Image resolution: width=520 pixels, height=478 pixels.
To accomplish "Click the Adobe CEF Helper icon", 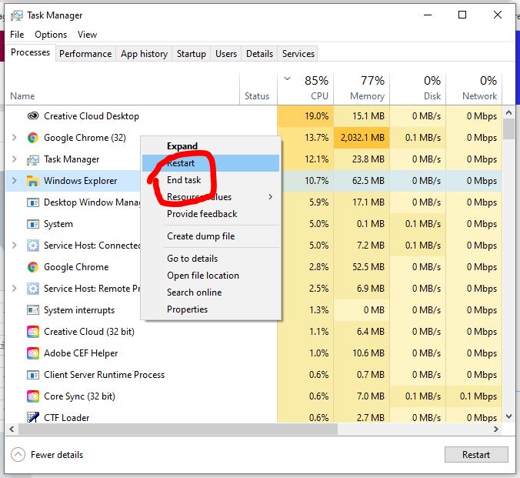I will (33, 353).
